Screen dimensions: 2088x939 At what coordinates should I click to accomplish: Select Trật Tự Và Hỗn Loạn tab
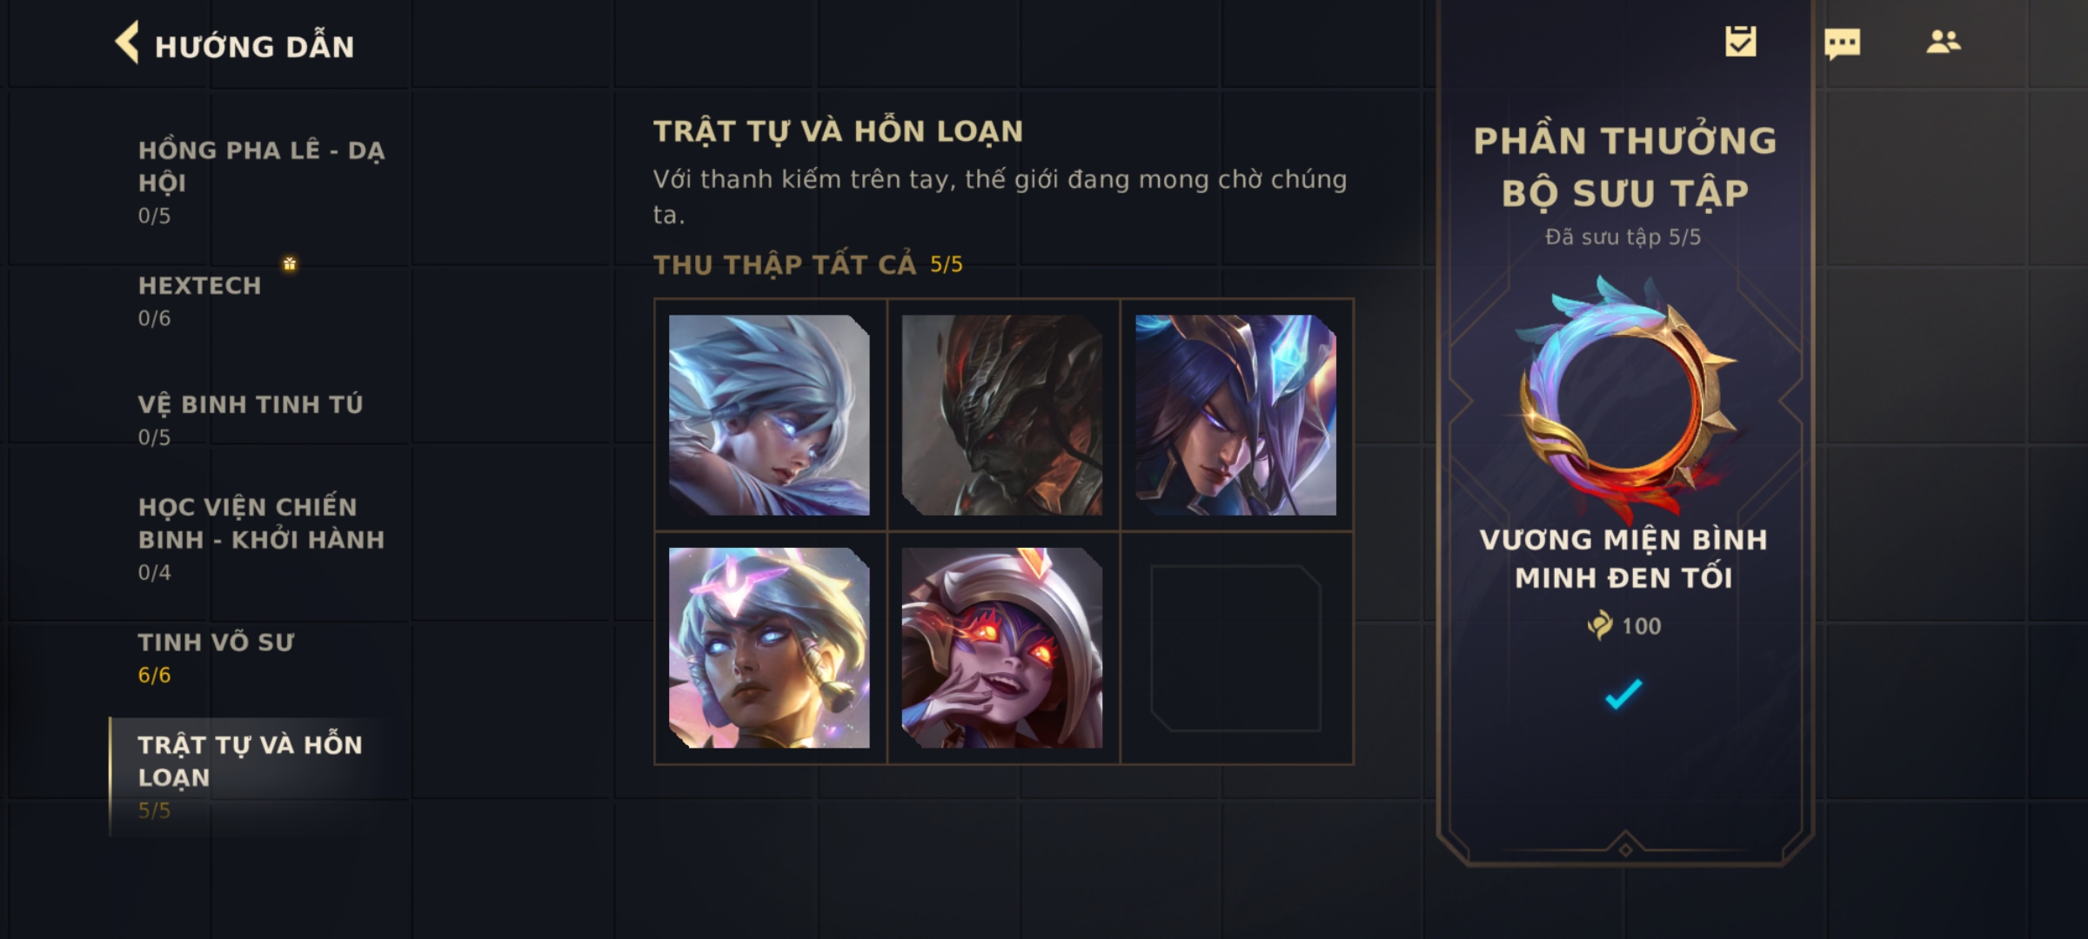click(261, 776)
